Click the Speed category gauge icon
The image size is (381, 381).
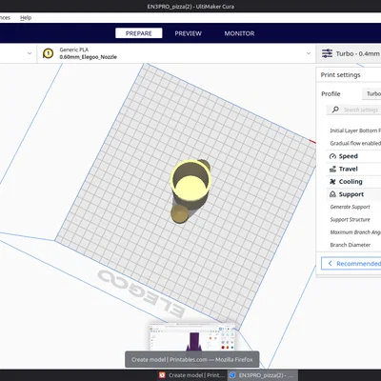coord(332,156)
